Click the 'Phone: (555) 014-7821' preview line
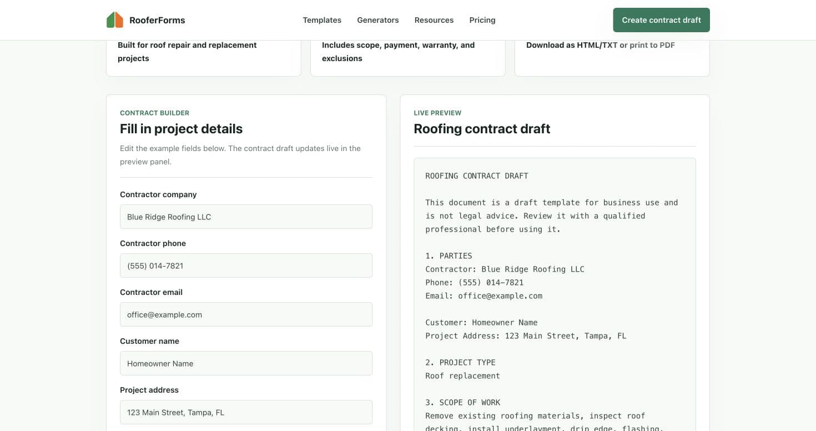The image size is (816, 431). tap(474, 282)
